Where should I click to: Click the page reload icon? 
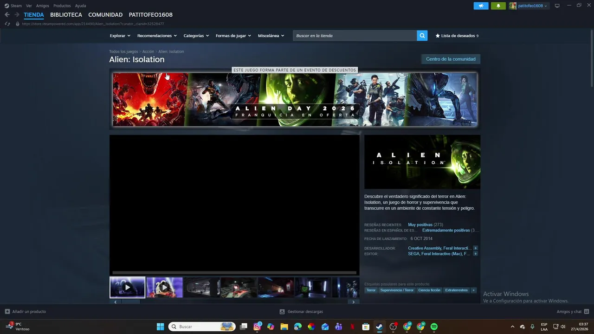click(7, 24)
